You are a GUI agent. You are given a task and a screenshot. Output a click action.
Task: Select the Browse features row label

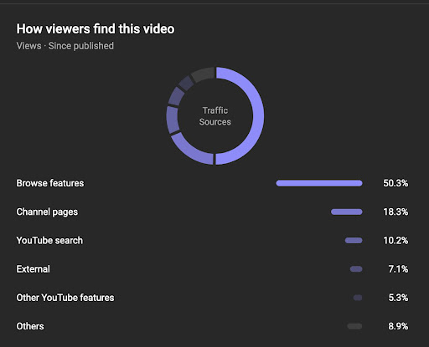tap(50, 183)
